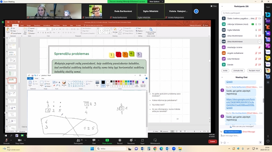This screenshot has width=272, height=152.
Task: Open the chat recipient dropdown Rita Sabaliauskiene
Action: [233, 132]
